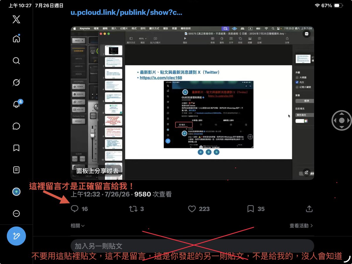Open the profile avatar in the sidebar
Viewport: 352px width, 264px height.
[16, 192]
